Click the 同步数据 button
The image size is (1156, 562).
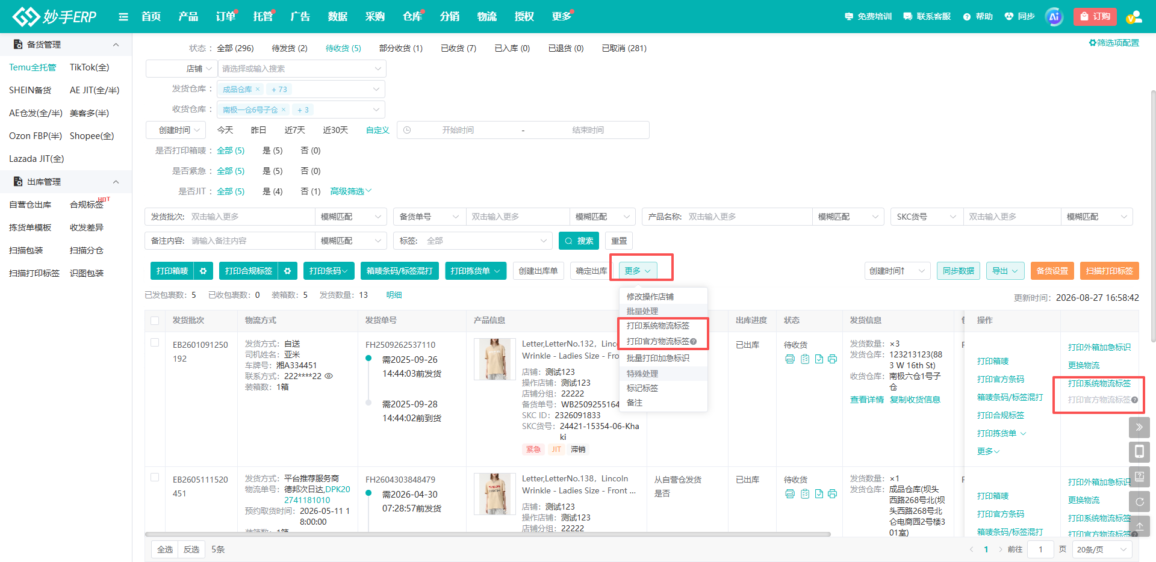coord(959,271)
